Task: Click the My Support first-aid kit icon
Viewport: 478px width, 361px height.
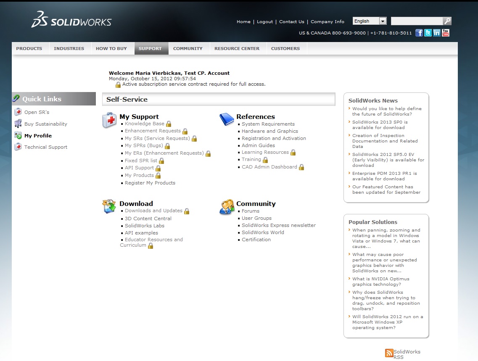Action: [x=109, y=120]
